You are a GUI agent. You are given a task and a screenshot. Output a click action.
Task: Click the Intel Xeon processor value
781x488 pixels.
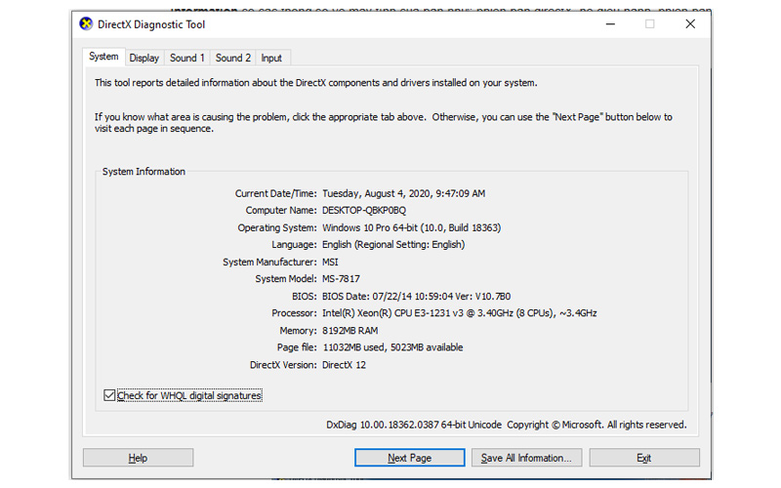click(x=459, y=313)
